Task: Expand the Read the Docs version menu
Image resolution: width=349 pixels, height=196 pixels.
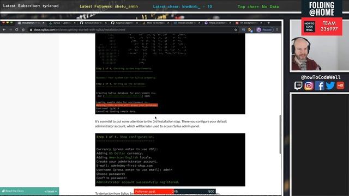Action: [x=29, y=191]
